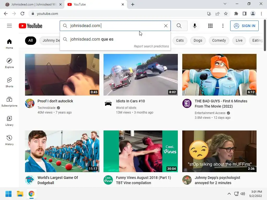
Task: Open Subscriptions in the sidebar
Action: pyautogui.click(x=9, y=102)
